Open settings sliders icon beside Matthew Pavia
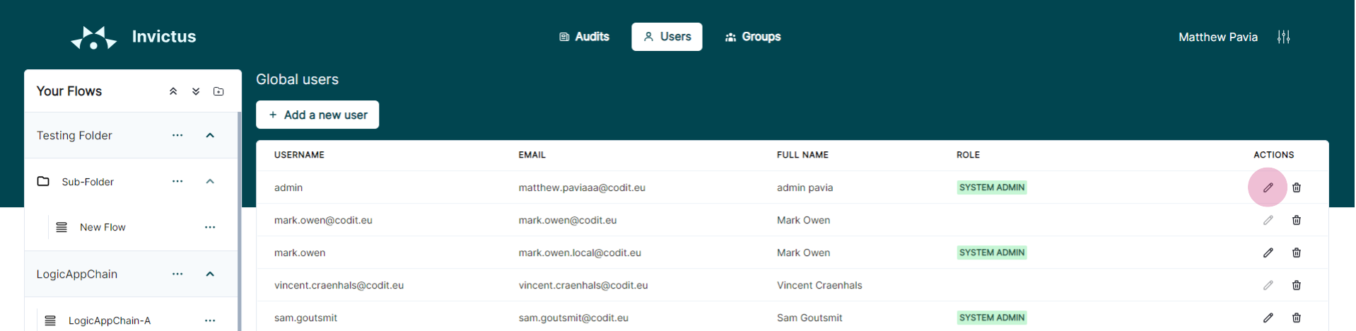The image size is (1356, 331). click(1283, 37)
